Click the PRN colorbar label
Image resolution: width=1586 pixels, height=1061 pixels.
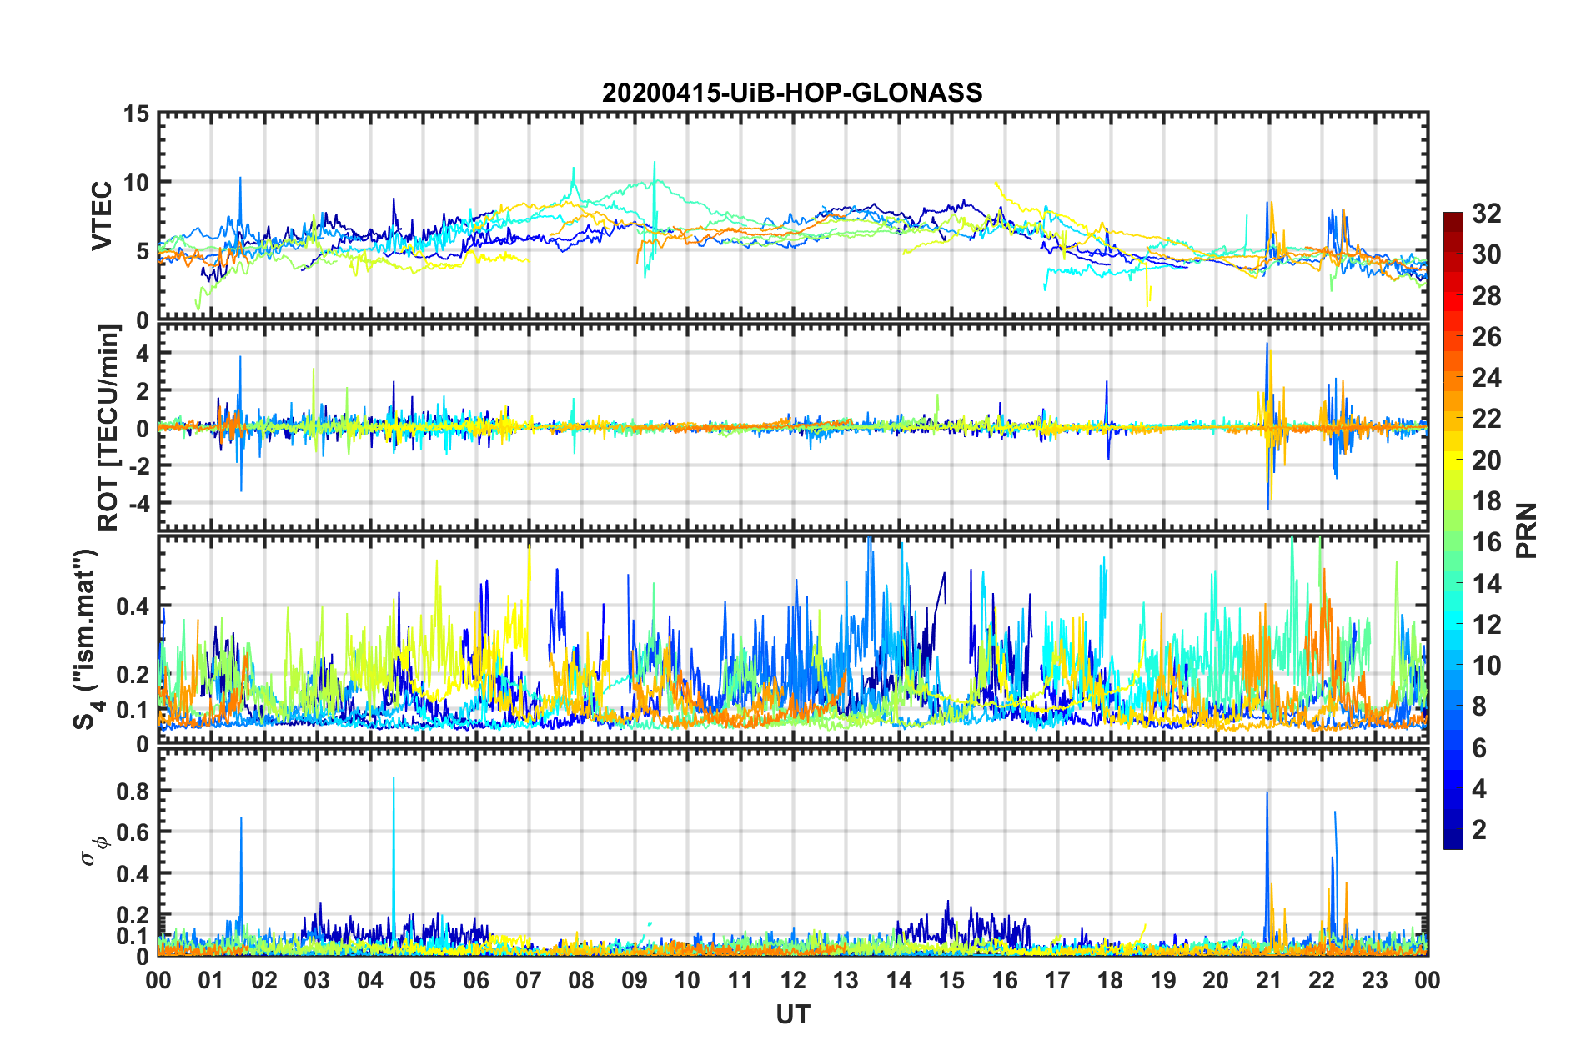point(1527,530)
